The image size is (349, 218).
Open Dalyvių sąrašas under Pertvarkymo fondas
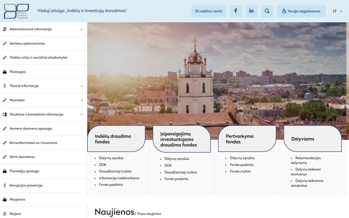[242, 158]
